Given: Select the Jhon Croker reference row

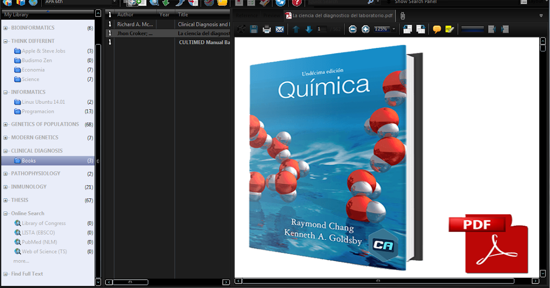Looking at the screenshot, I should pyautogui.click(x=168, y=33).
